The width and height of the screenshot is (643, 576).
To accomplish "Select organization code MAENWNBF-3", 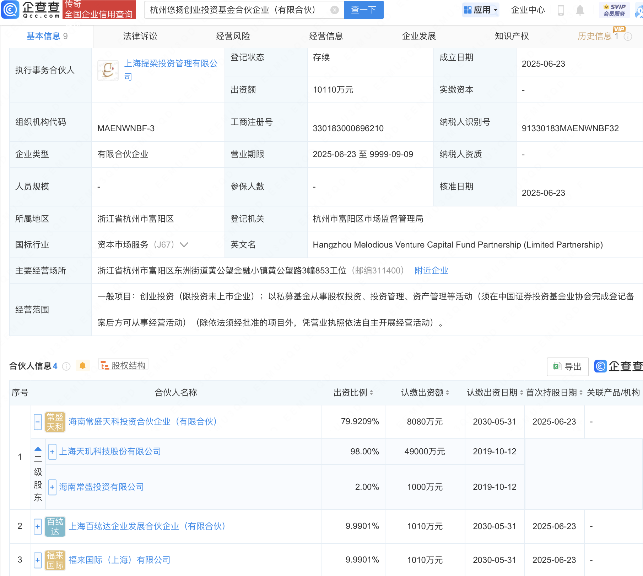I will (x=126, y=128).
